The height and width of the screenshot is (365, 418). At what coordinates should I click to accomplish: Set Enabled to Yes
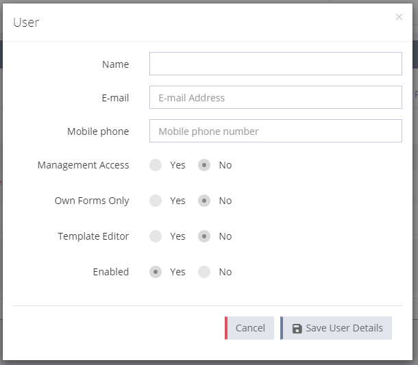click(x=156, y=272)
